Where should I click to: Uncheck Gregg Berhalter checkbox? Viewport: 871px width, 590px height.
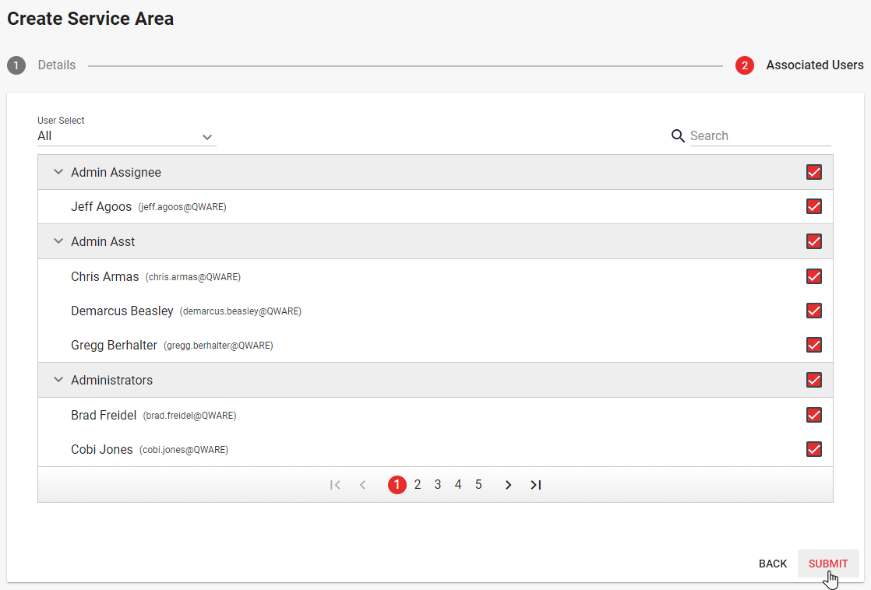click(814, 346)
